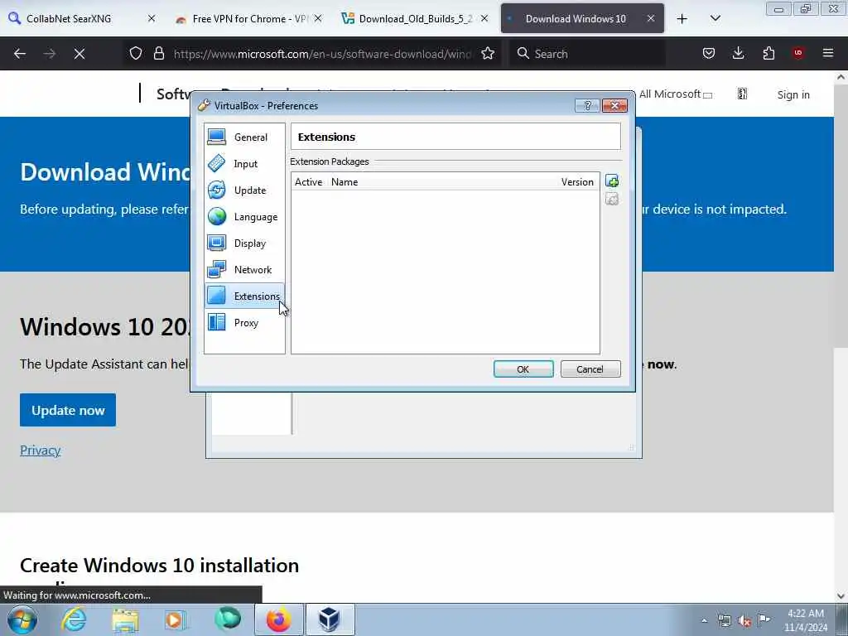Open the Action Center flag icon
Viewport: 848px width, 636px height.
point(764,620)
